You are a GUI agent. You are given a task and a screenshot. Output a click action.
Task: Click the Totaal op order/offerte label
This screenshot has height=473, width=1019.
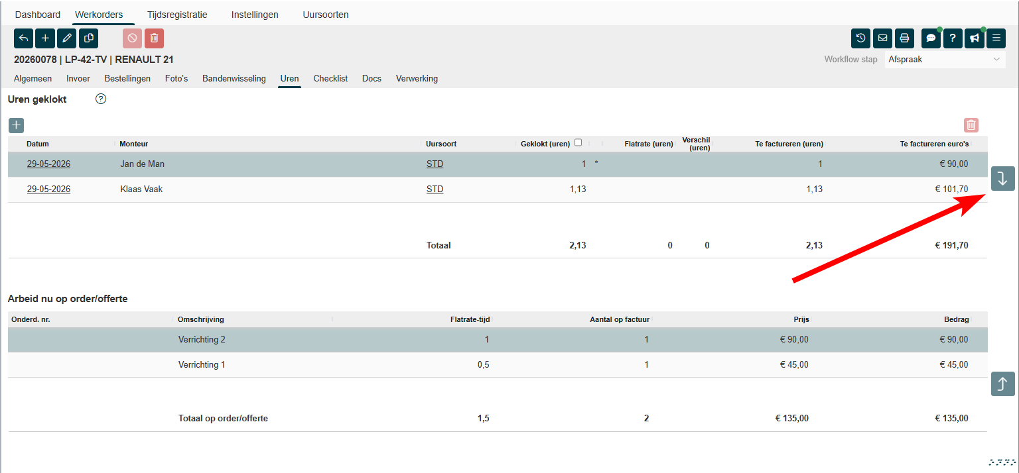click(x=223, y=419)
